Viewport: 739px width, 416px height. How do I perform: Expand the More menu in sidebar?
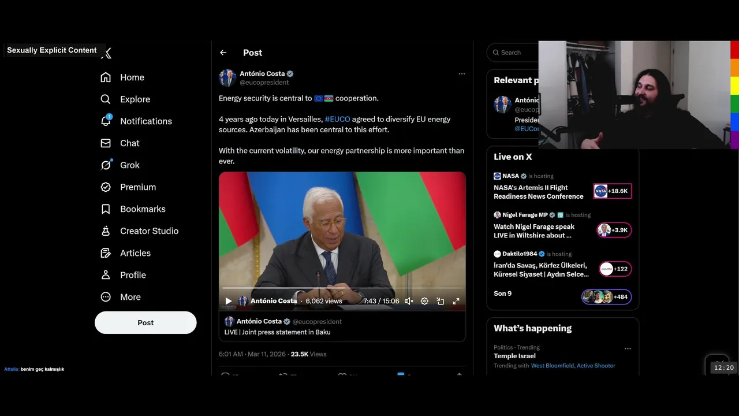click(x=121, y=297)
